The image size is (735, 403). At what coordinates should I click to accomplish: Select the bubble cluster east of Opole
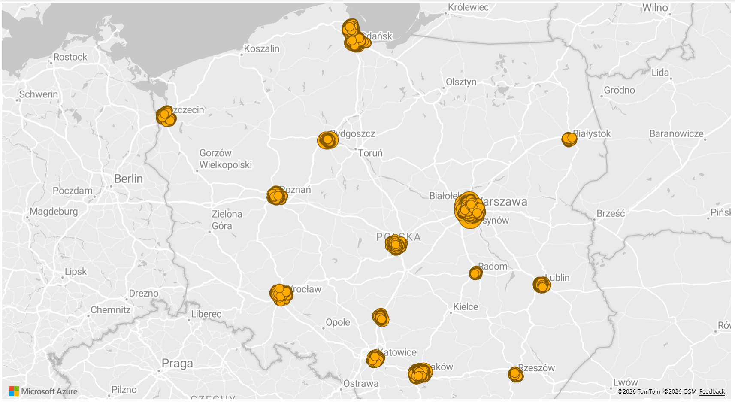(x=381, y=318)
